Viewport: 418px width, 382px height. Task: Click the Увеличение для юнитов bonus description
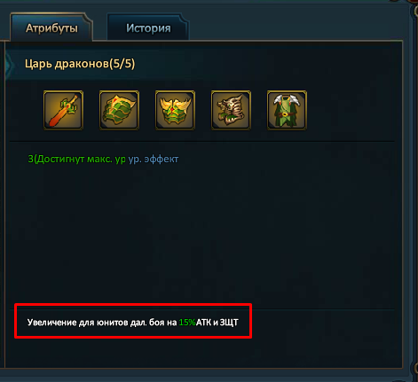click(78, 323)
